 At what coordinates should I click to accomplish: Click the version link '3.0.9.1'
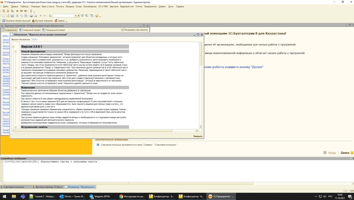(x=35, y=40)
